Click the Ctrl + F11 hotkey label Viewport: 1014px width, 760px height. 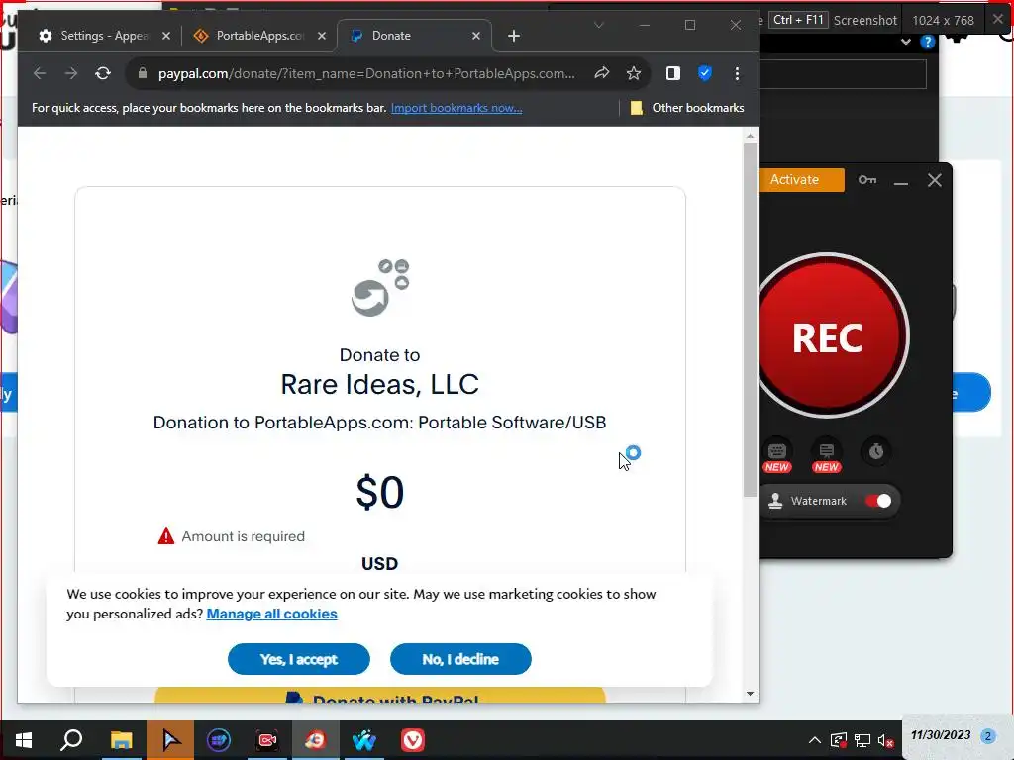point(799,20)
